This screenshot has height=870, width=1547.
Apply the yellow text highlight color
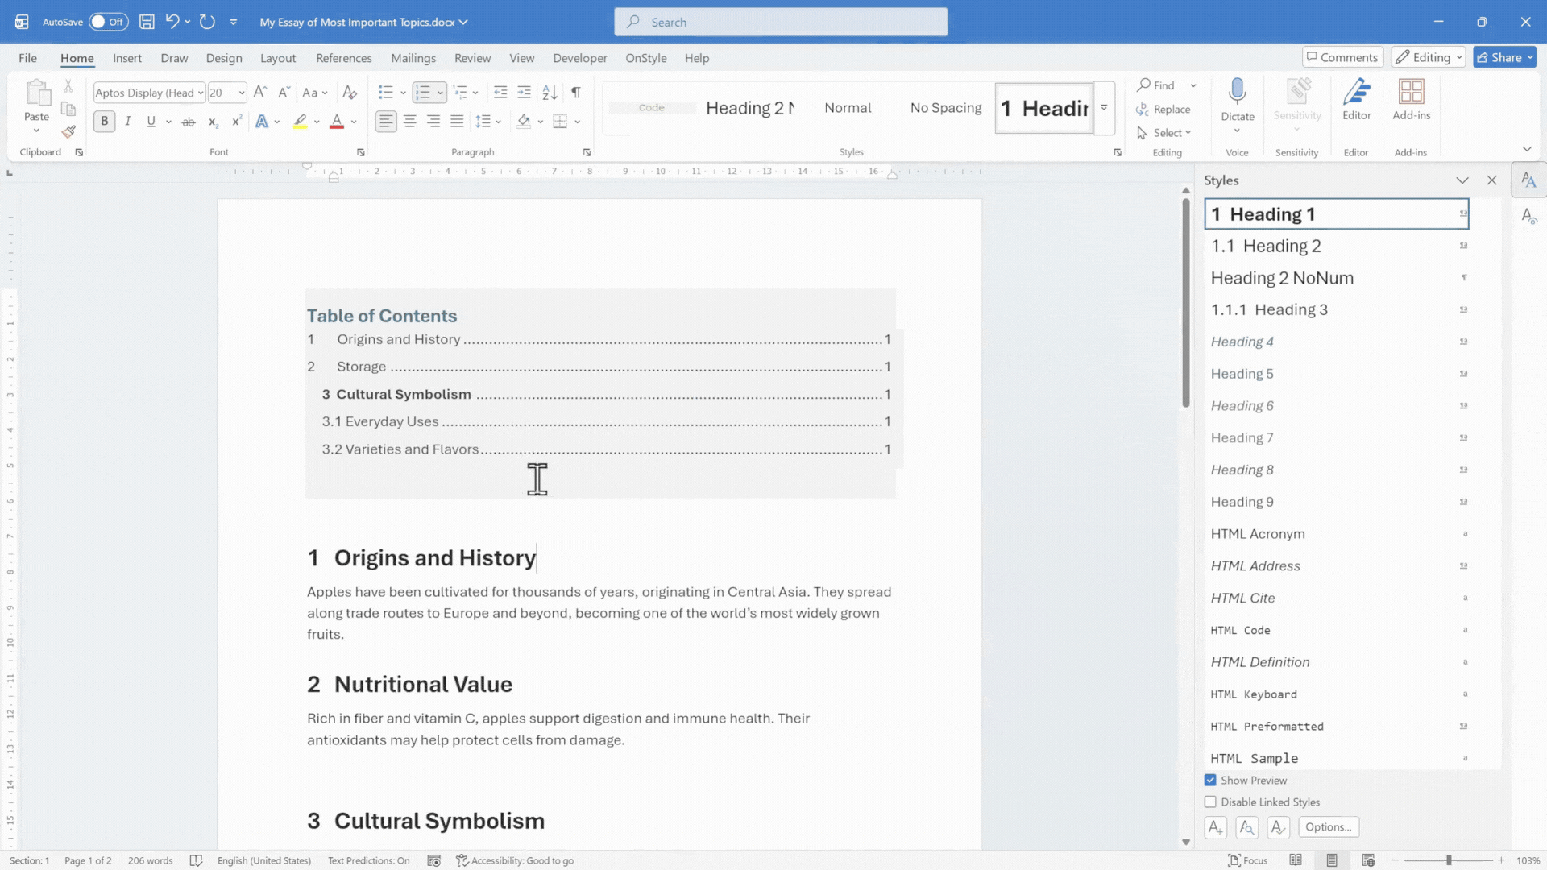tap(300, 122)
